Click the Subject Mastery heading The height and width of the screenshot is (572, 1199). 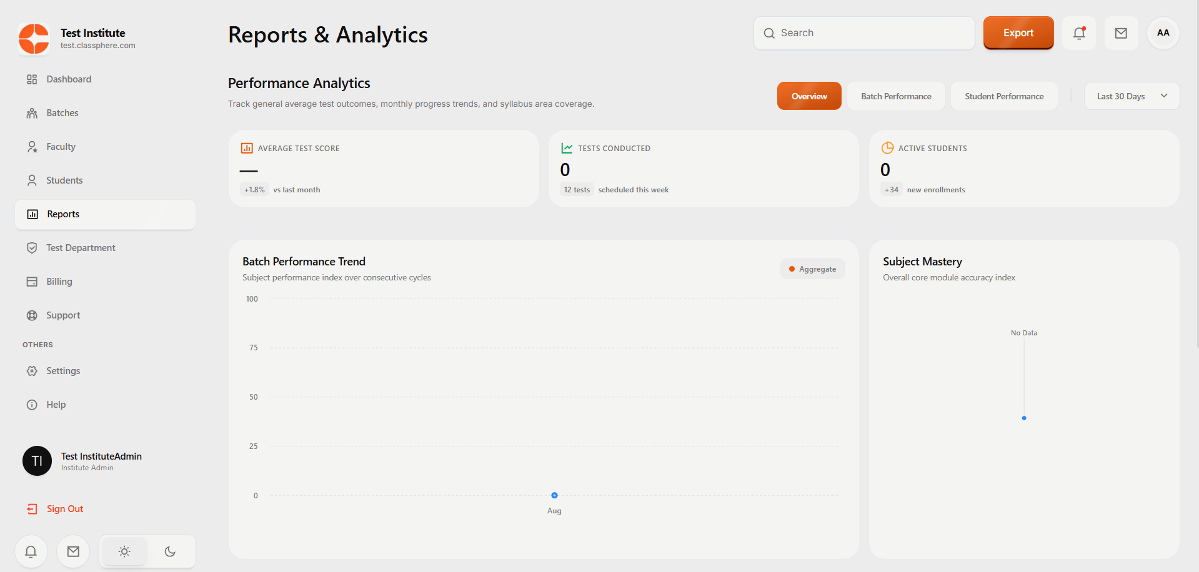[x=922, y=262]
